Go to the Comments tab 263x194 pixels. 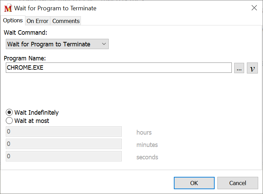point(66,21)
